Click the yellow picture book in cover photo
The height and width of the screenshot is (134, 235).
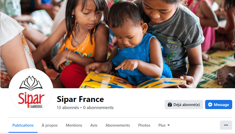[x=132, y=80]
